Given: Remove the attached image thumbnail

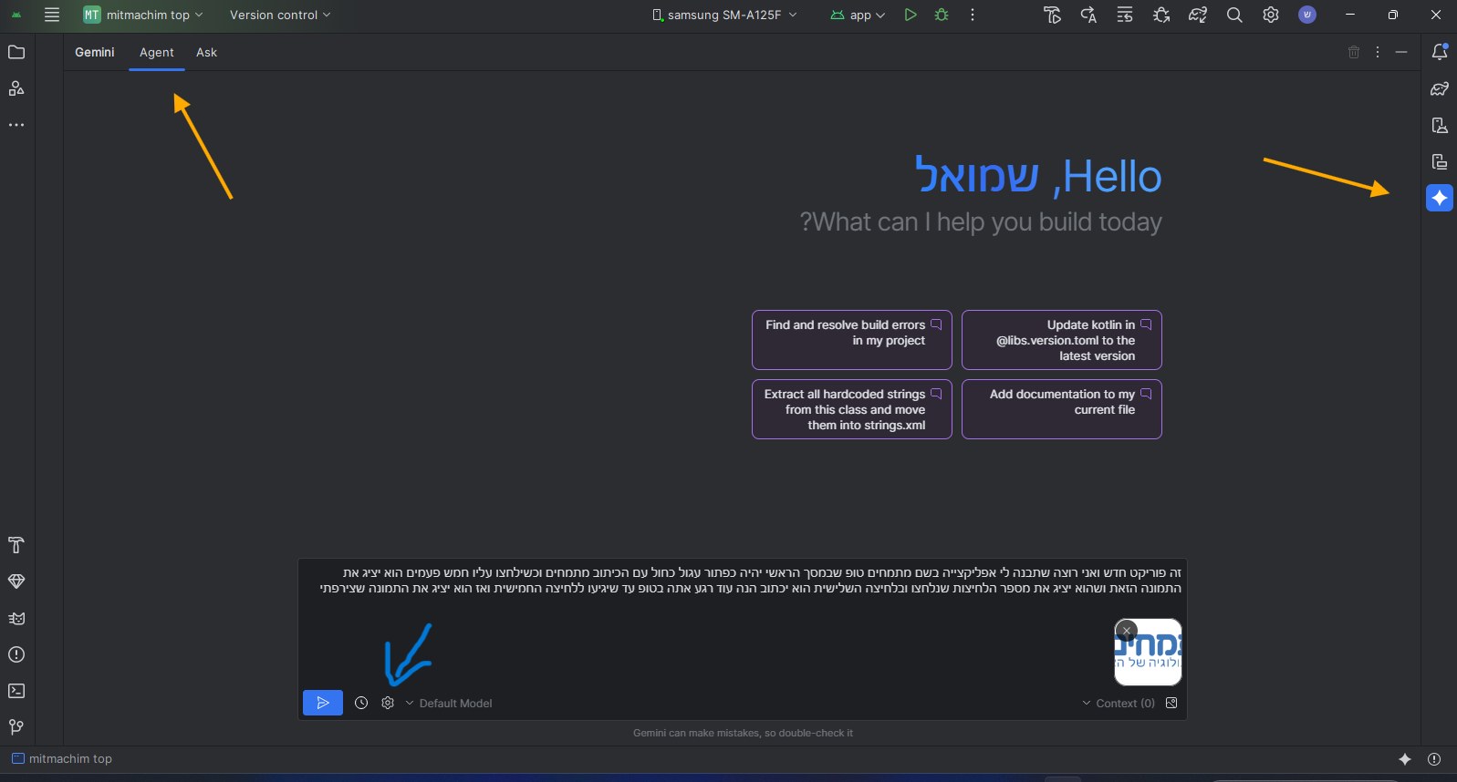Looking at the screenshot, I should (1127, 630).
